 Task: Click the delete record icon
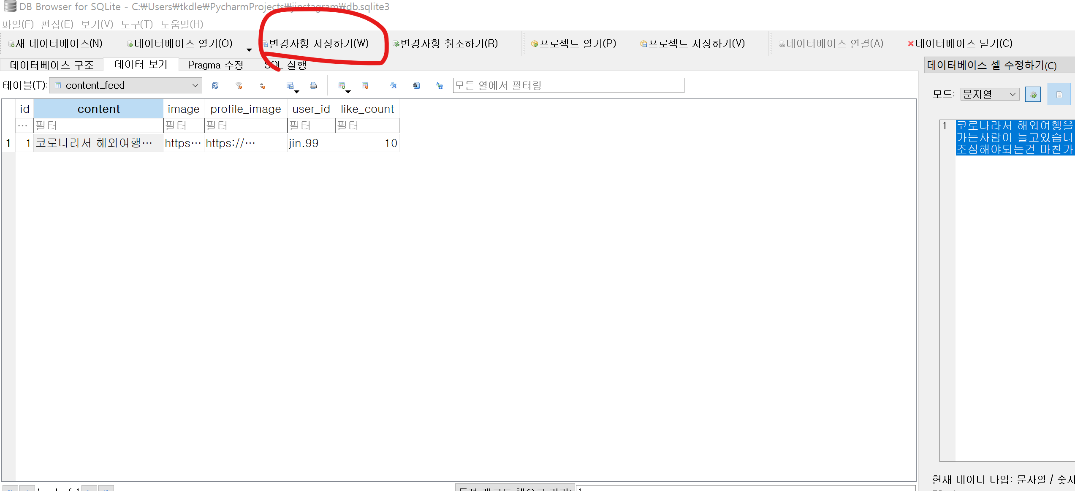pyautogui.click(x=365, y=86)
